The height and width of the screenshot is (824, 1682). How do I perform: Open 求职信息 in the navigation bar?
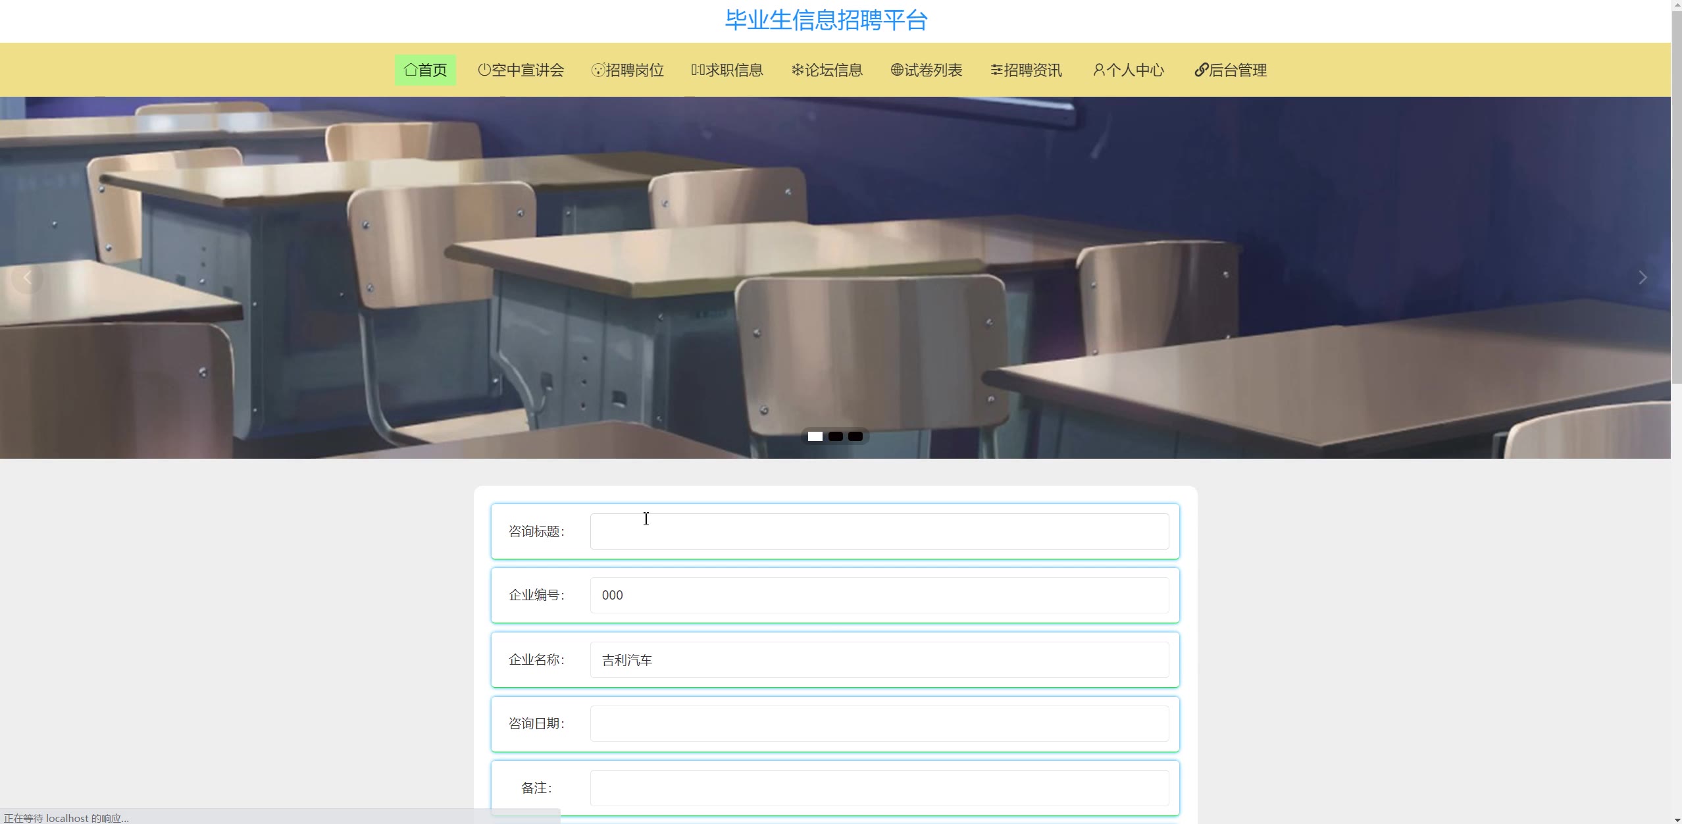pos(727,70)
